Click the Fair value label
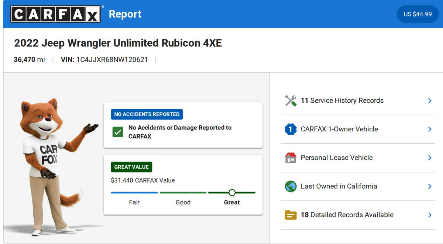 134,202
